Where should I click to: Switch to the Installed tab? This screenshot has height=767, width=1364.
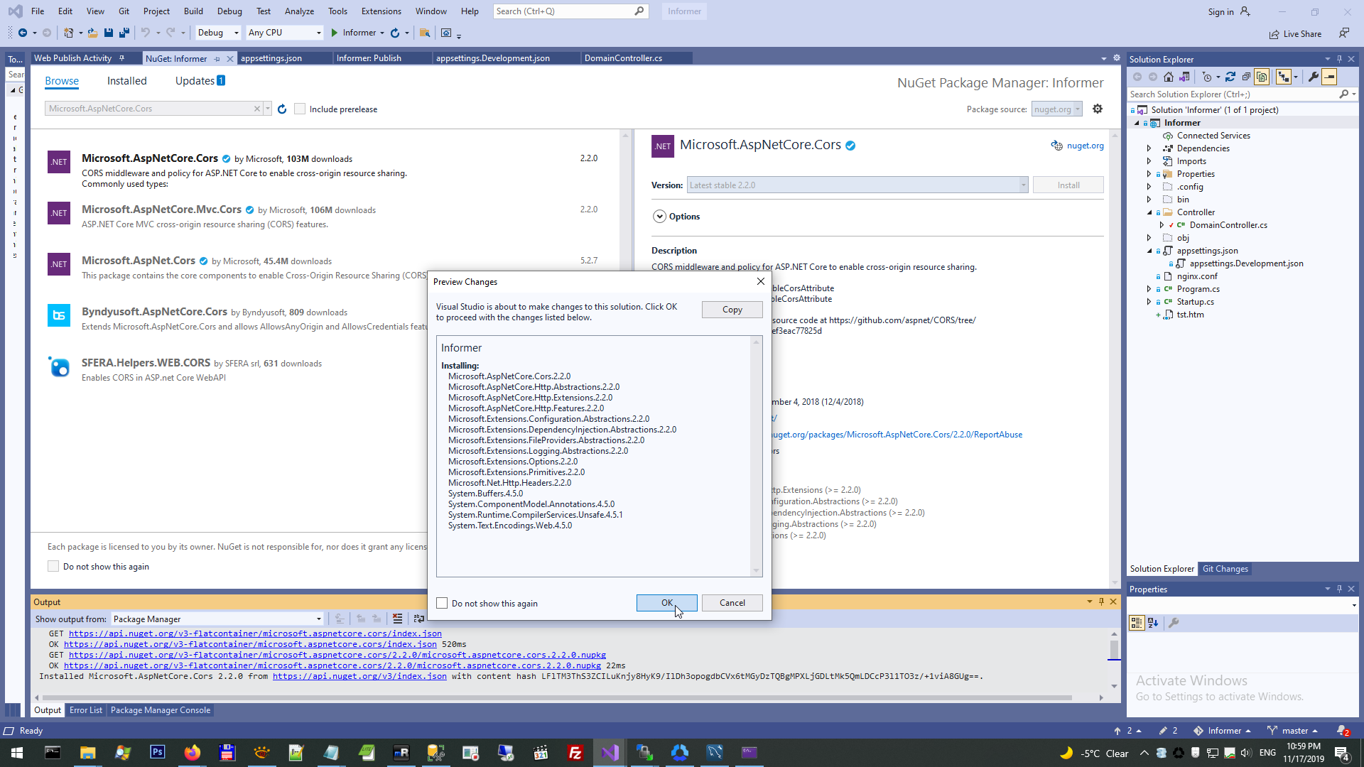pos(126,81)
